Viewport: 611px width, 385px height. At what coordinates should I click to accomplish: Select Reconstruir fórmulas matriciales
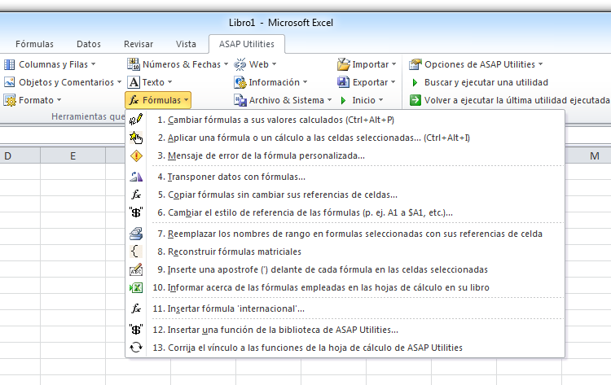click(345, 252)
